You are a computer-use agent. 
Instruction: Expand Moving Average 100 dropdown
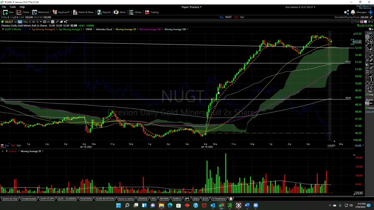click(162, 29)
